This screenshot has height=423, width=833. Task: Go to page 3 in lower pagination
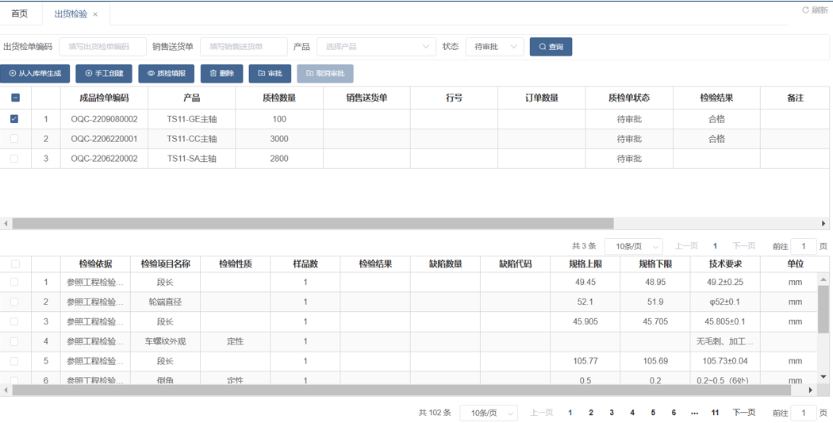pos(612,413)
